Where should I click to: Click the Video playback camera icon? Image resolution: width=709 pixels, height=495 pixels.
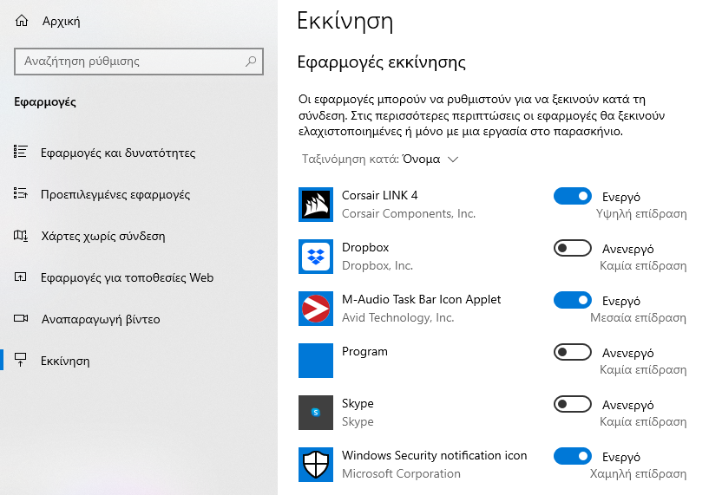point(20,319)
